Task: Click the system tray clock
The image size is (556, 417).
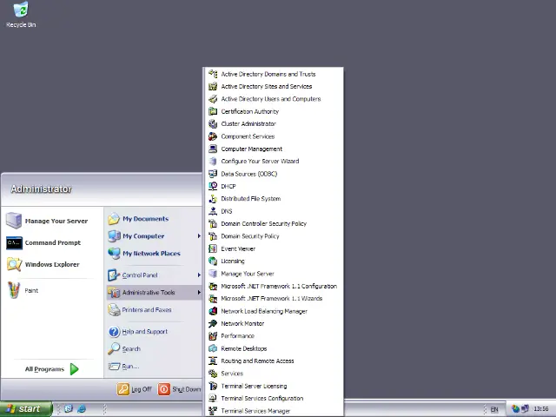Action: (x=541, y=409)
